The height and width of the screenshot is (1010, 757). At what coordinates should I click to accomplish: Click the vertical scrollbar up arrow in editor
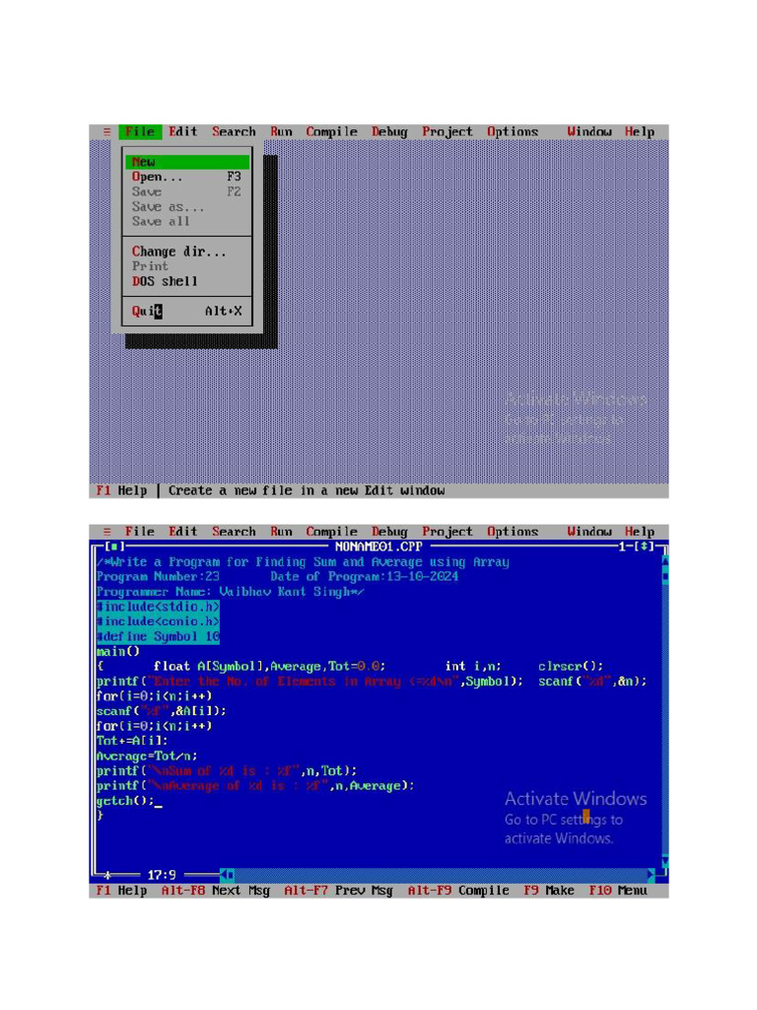pyautogui.click(x=665, y=561)
